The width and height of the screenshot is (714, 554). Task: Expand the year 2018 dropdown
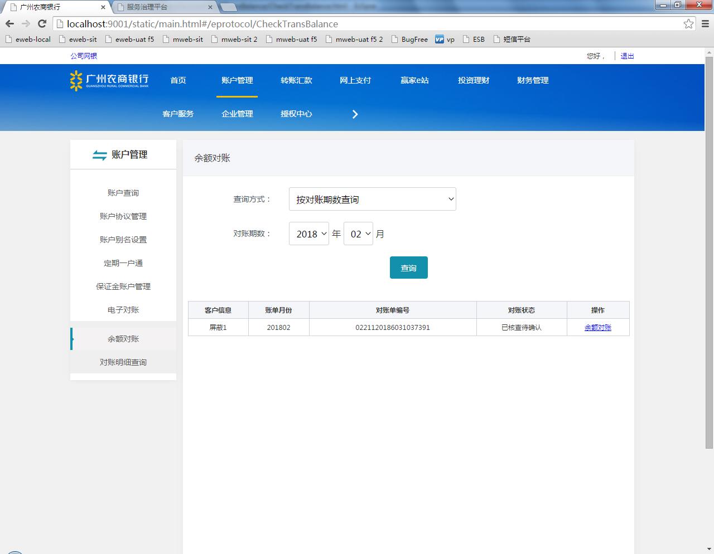click(309, 234)
